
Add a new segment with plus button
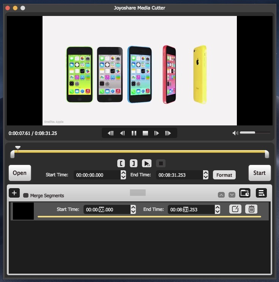click(x=14, y=193)
